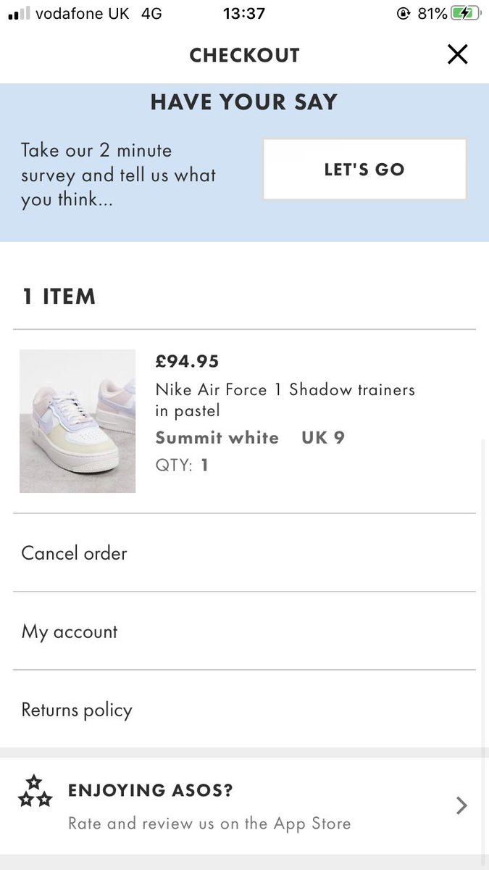This screenshot has height=870, width=489.
Task: Open the Cancel order option
Action: pos(74,553)
